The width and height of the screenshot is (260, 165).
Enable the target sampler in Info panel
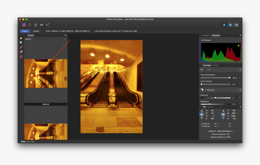tap(202, 118)
